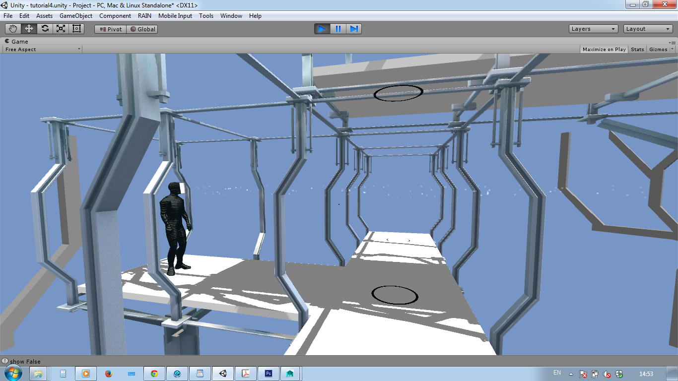The width and height of the screenshot is (678, 381).
Task: Toggle Maximize on Play option
Action: (x=604, y=49)
